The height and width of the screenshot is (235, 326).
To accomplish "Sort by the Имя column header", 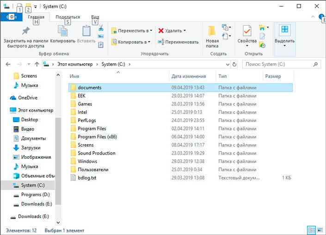I will tap(118, 76).
